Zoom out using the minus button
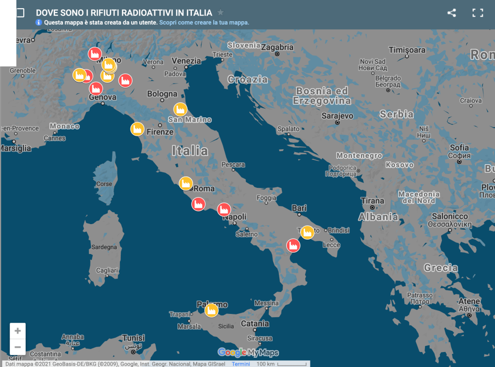Screen dimensions: 495x367 (18, 347)
